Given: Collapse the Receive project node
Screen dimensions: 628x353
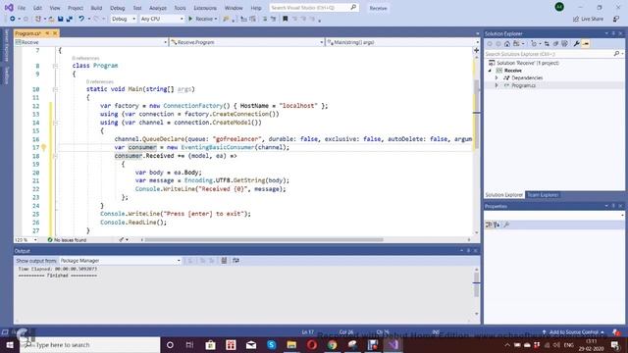Looking at the screenshot, I should pyautogui.click(x=490, y=71).
